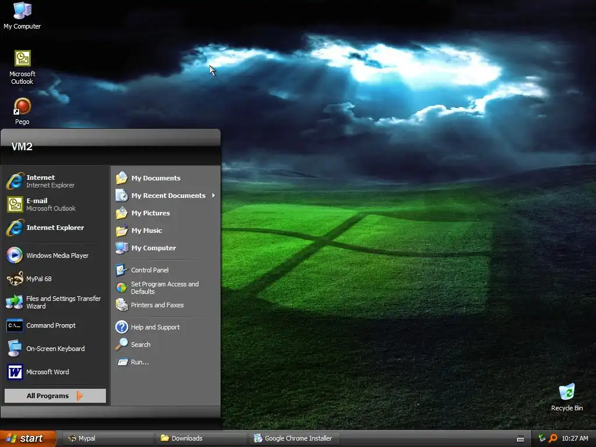Open Help and Support
Image resolution: width=596 pixels, height=447 pixels.
click(x=166, y=327)
